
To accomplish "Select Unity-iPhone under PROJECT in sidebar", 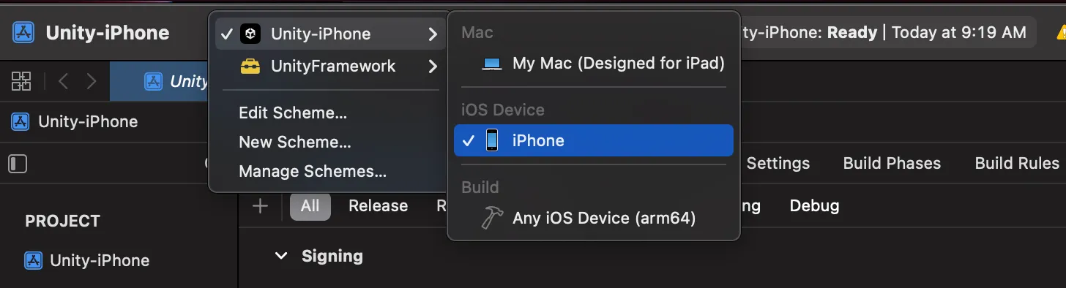I will (x=87, y=260).
